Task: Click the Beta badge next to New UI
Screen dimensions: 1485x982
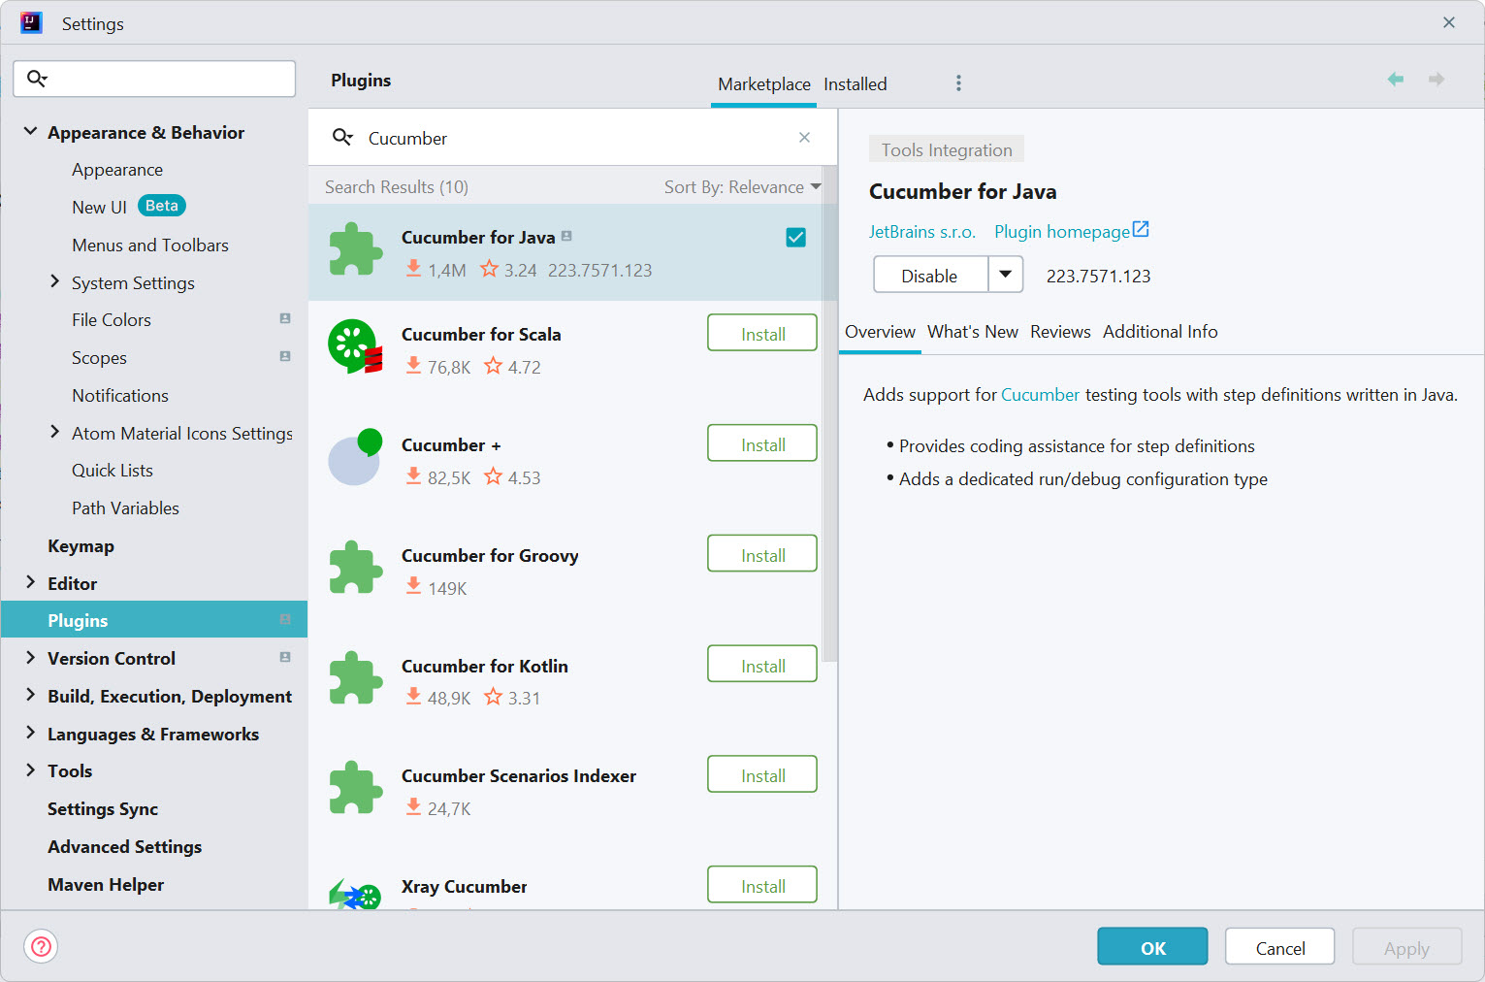Action: click(162, 206)
